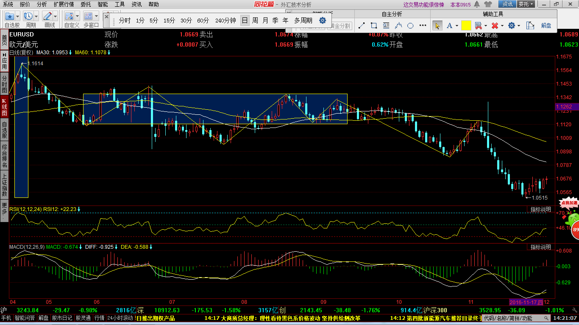Open period bar gear settings

point(323,20)
